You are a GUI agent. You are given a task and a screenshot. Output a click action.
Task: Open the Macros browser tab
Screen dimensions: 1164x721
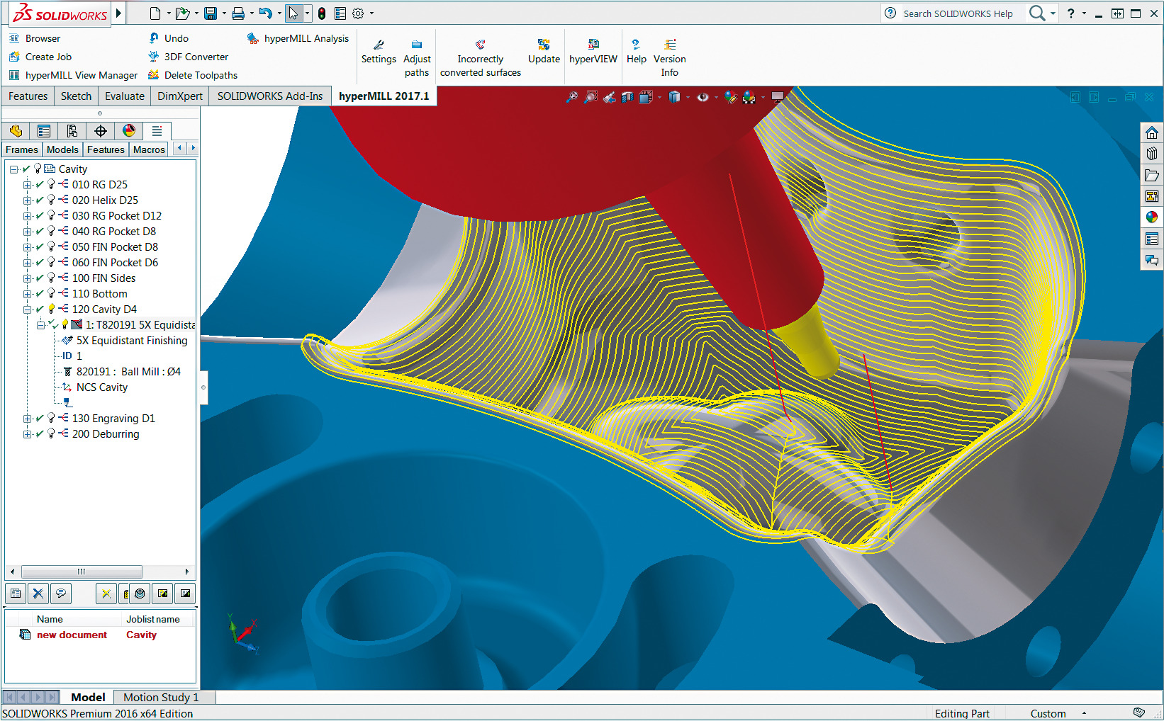pos(149,149)
